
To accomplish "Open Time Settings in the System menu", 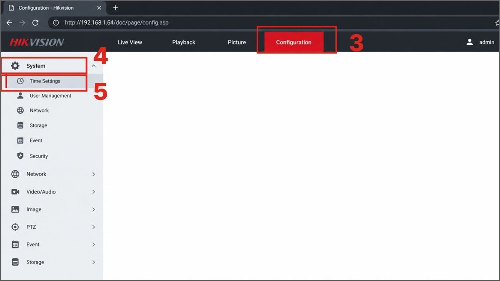I will coord(52,81).
